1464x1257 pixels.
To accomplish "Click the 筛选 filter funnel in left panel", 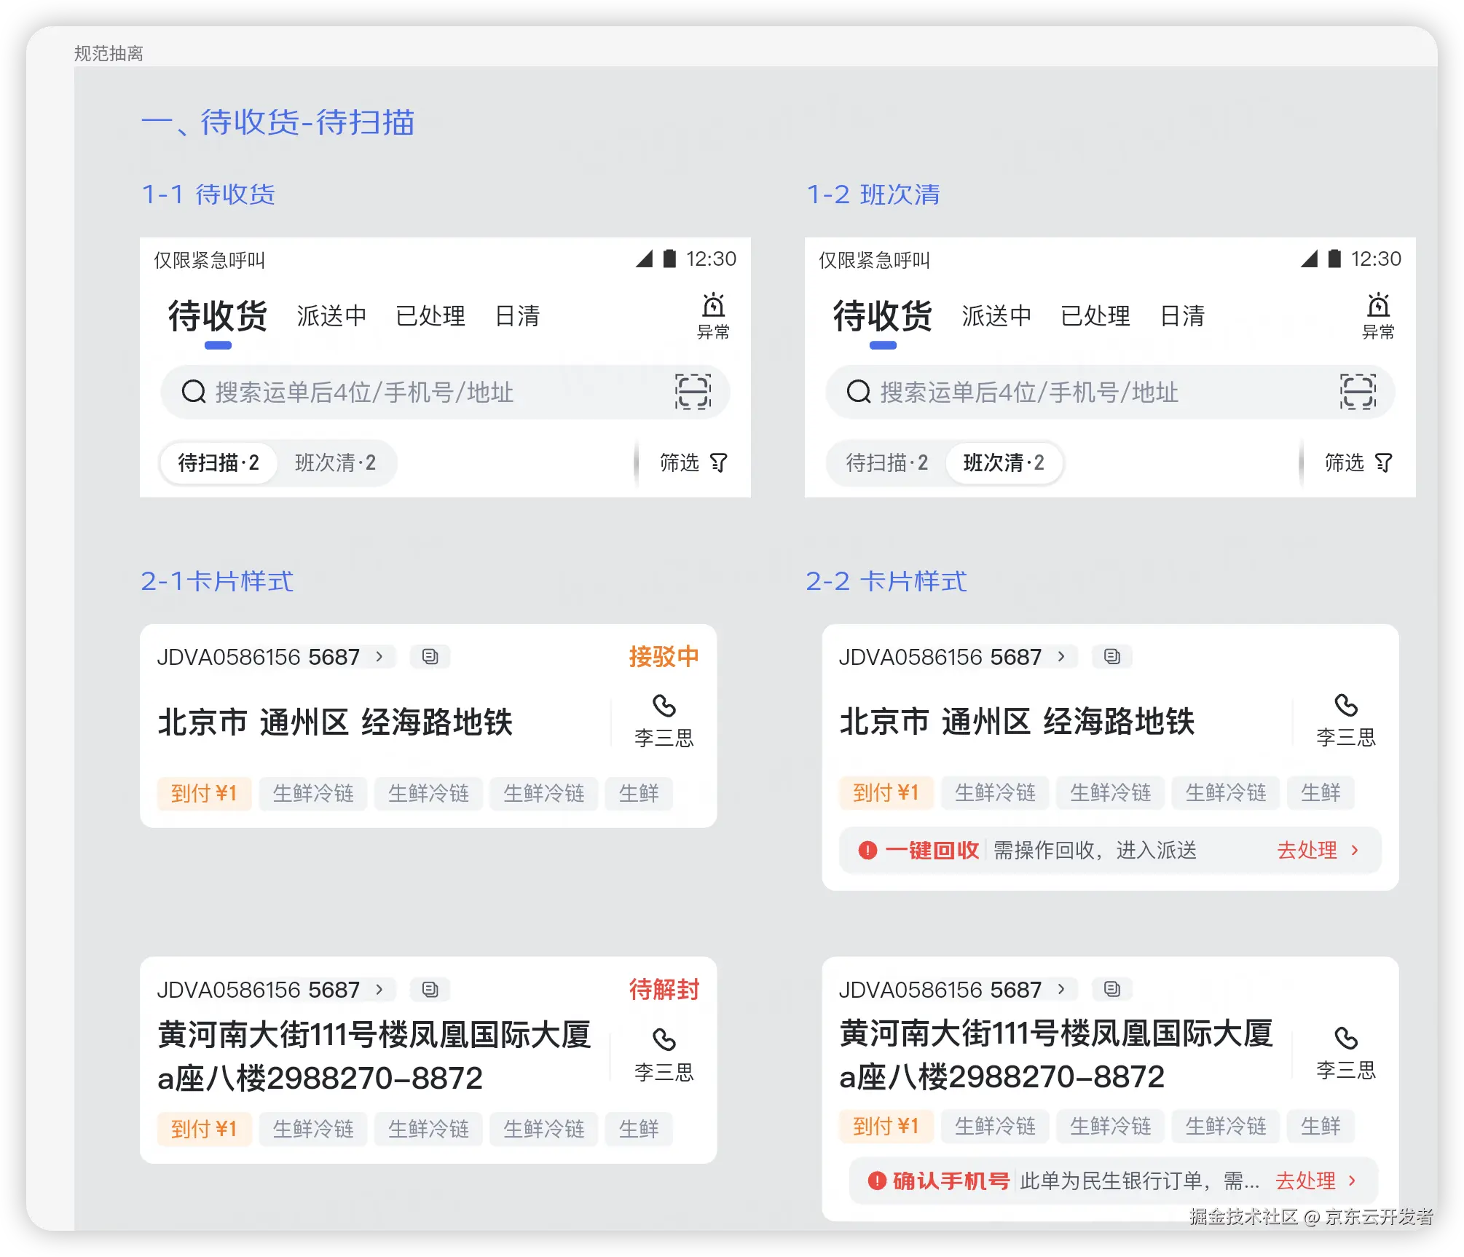I will (x=718, y=462).
